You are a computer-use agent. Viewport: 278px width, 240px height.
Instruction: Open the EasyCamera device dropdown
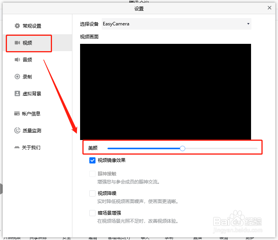176,24
